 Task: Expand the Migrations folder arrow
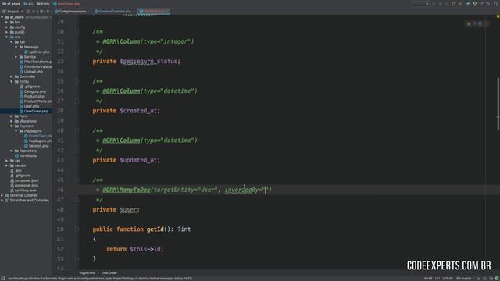(12, 121)
